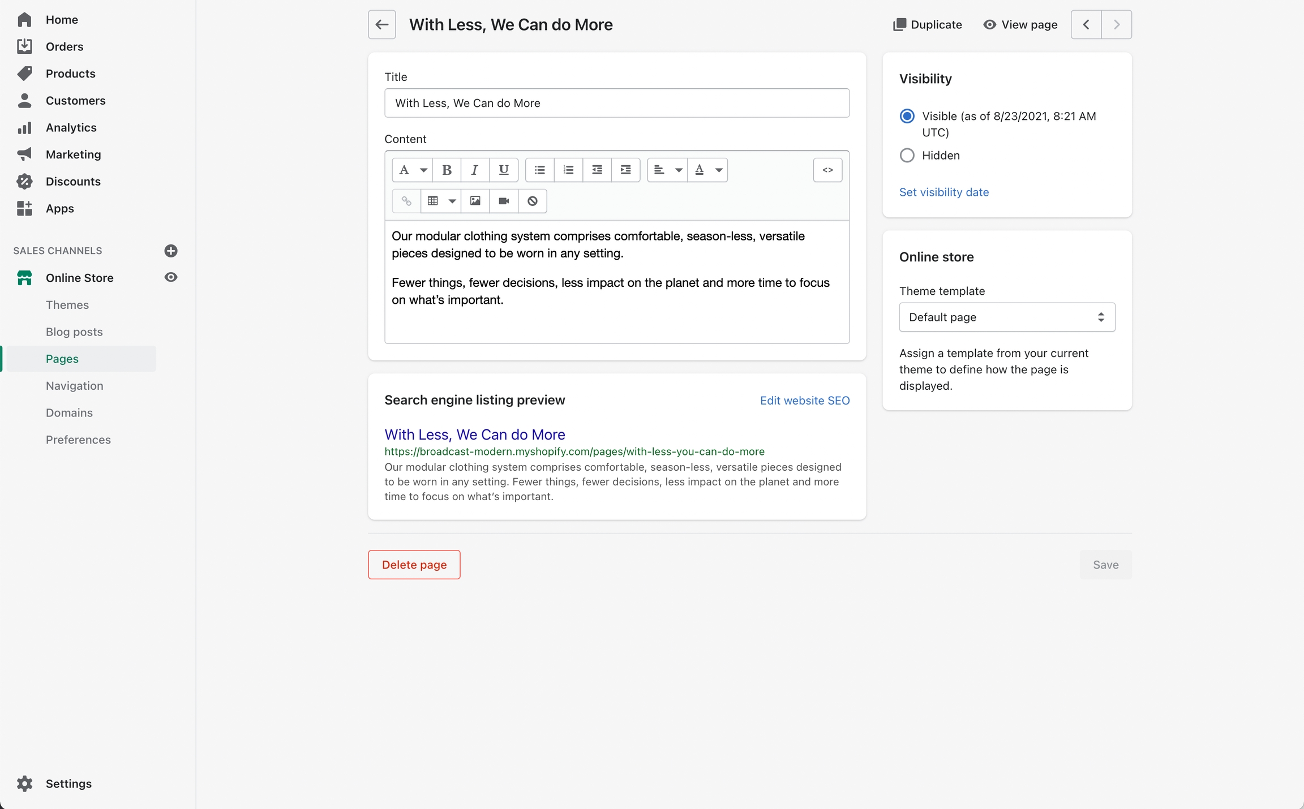Click the Delete page button

click(x=414, y=565)
